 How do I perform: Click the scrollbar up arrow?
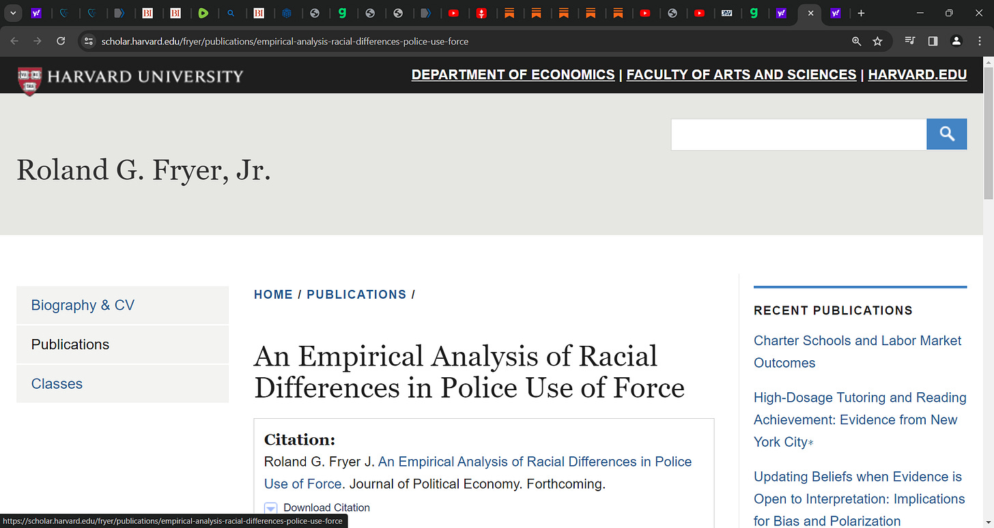[988, 61]
